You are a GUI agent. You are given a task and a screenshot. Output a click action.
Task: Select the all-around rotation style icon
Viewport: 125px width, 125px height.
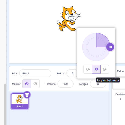tap(88, 69)
